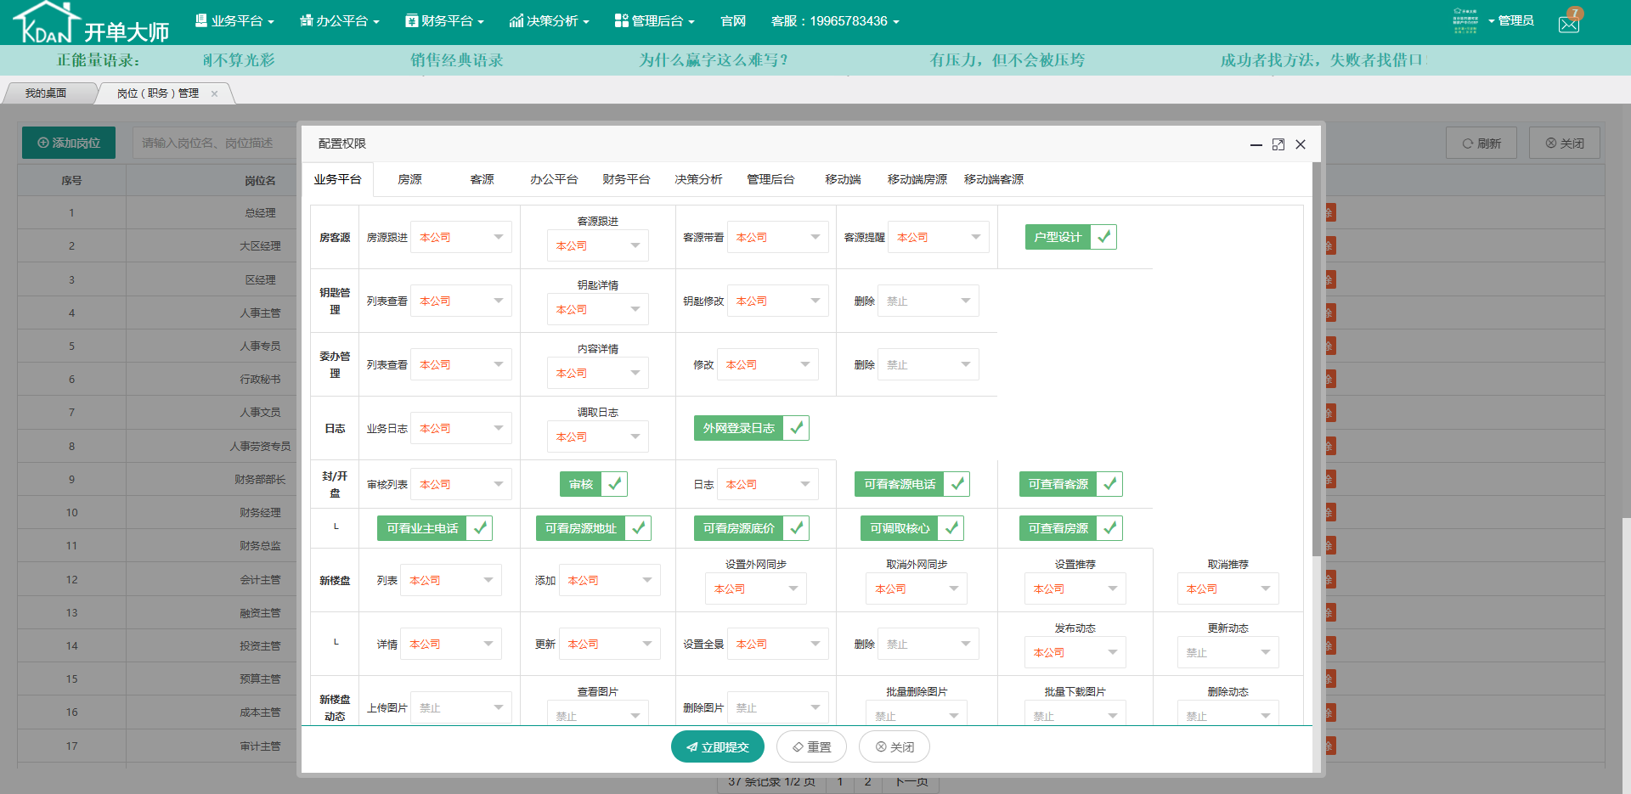Close the 岗位(职务)管理 tab with x
This screenshot has width=1631, height=794.
coord(215,93)
